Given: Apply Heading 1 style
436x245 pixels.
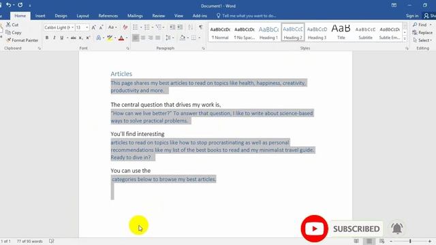Looking at the screenshot, I should [x=268, y=33].
